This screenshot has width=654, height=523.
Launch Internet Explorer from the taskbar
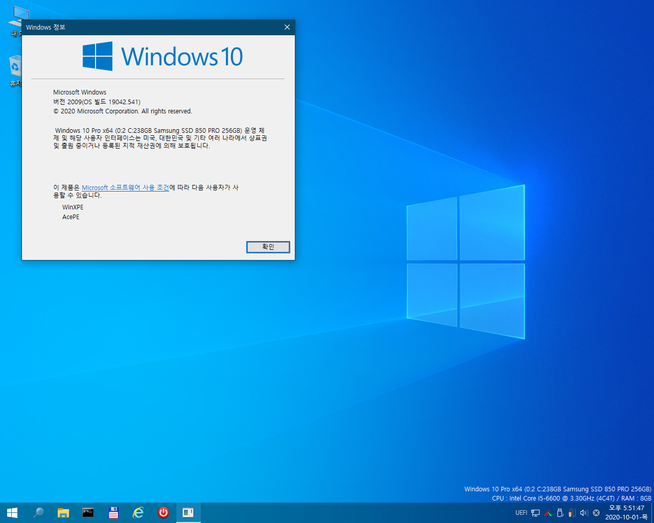[138, 513]
